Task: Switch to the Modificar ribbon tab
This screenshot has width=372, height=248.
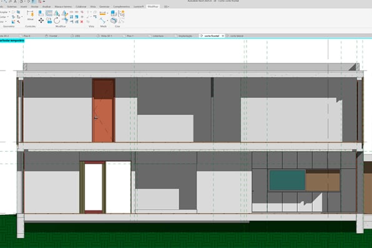Action: click(x=153, y=7)
